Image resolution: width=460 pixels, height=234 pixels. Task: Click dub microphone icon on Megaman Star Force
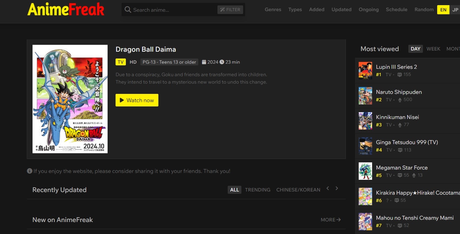[414, 175]
